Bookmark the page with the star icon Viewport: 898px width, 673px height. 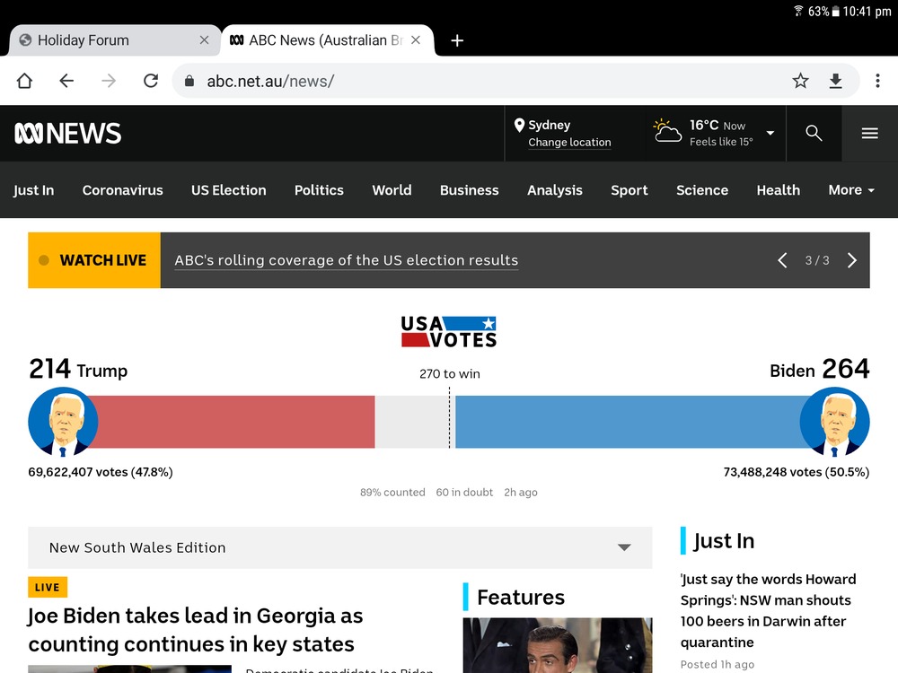[x=800, y=81]
